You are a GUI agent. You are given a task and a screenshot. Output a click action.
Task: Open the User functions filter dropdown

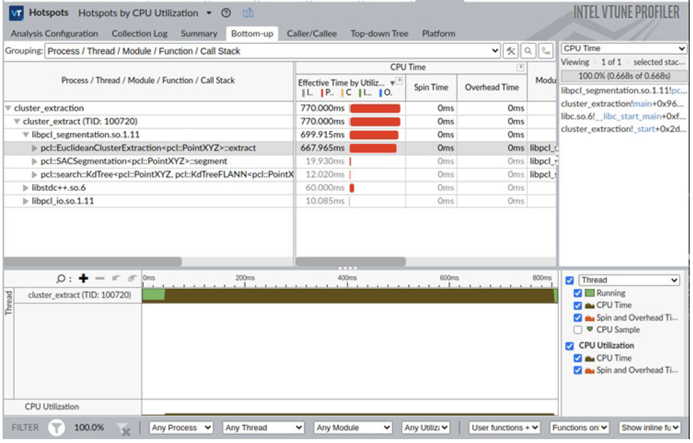click(x=505, y=428)
